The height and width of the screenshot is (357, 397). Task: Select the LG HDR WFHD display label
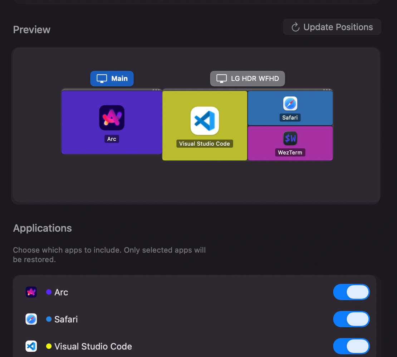pyautogui.click(x=247, y=79)
